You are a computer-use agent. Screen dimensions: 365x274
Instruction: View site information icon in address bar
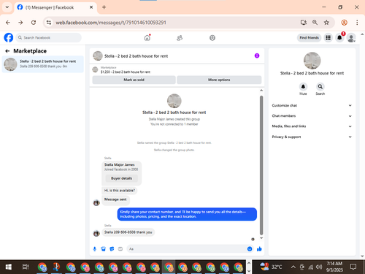[49, 23]
